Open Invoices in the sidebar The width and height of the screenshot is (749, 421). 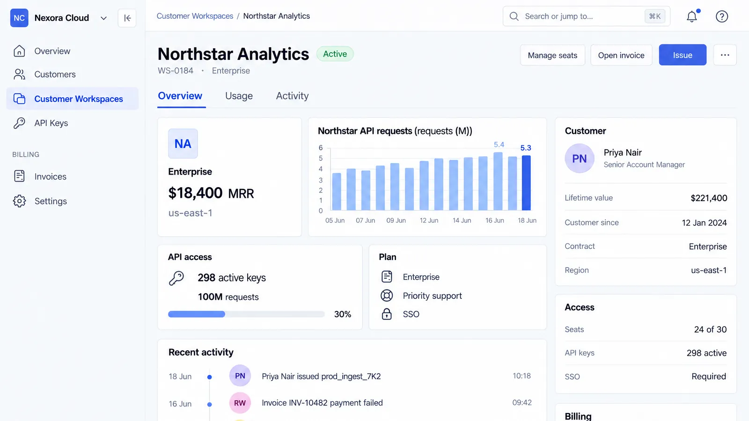click(x=73, y=176)
